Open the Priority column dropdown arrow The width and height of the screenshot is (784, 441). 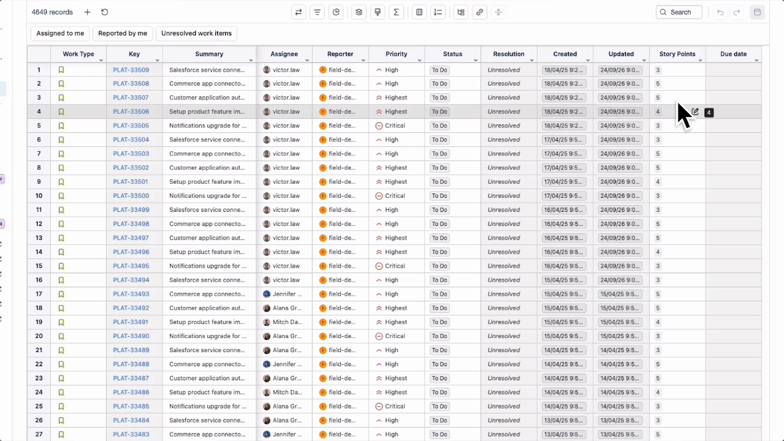420,60
